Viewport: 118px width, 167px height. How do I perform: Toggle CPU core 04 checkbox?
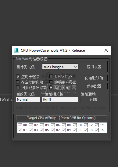tap(42, 125)
